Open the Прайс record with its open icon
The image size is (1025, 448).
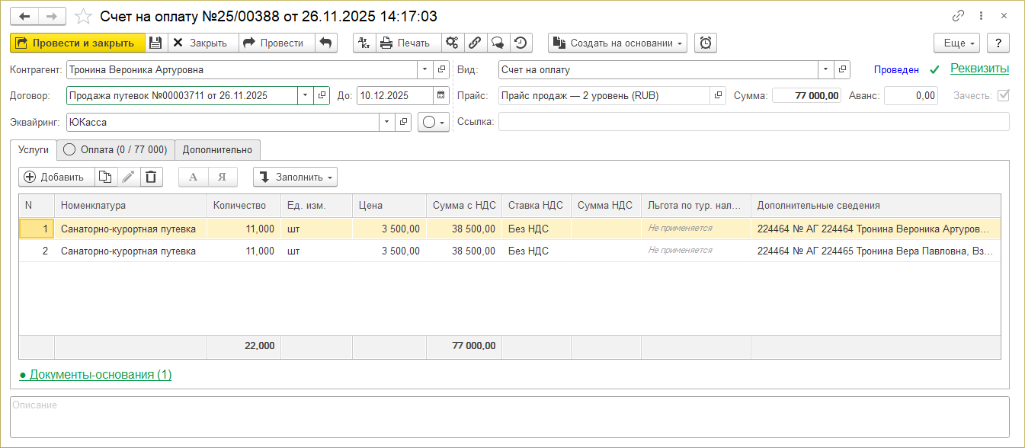pyautogui.click(x=718, y=95)
